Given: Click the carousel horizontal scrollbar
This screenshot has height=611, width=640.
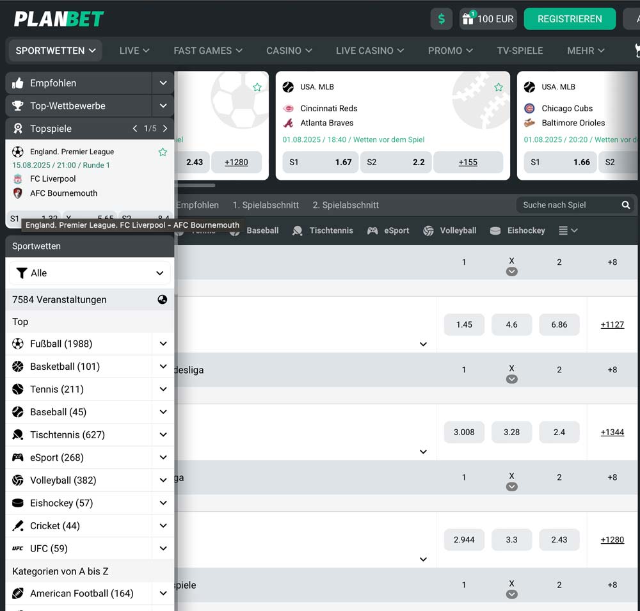Looking at the screenshot, I should coord(195,186).
